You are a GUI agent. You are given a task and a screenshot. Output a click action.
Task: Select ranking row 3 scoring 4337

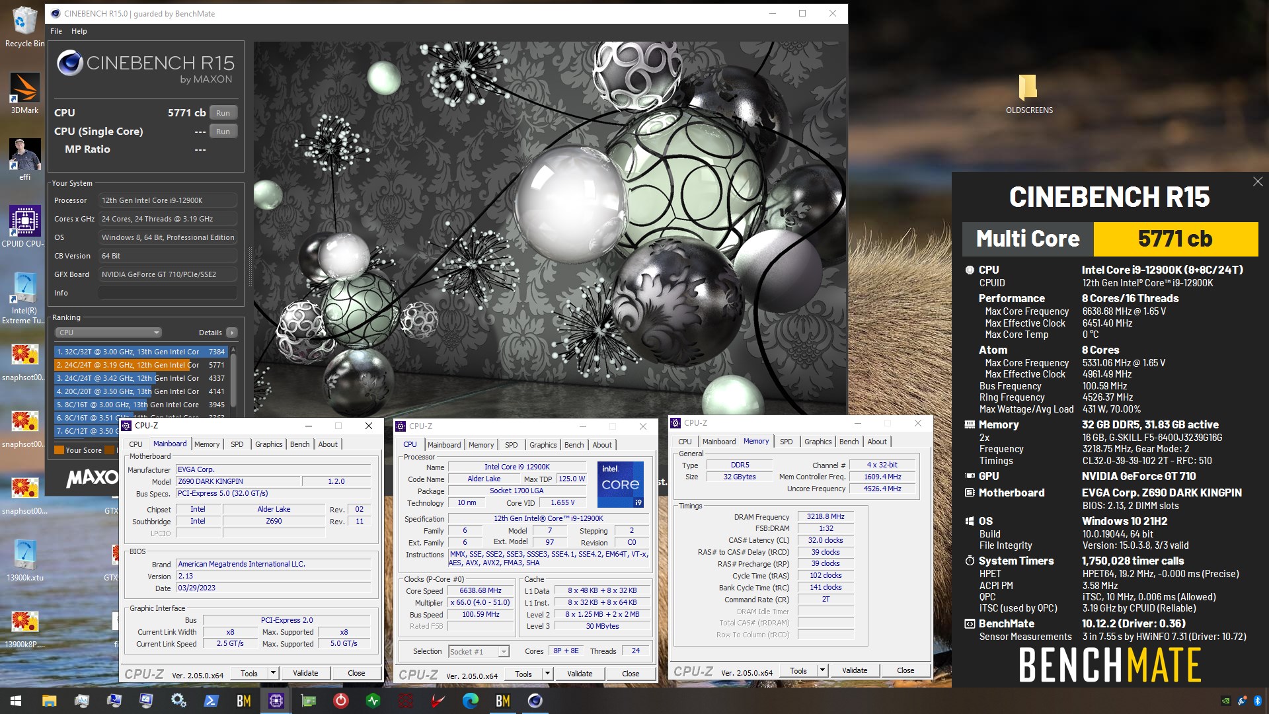coord(140,378)
